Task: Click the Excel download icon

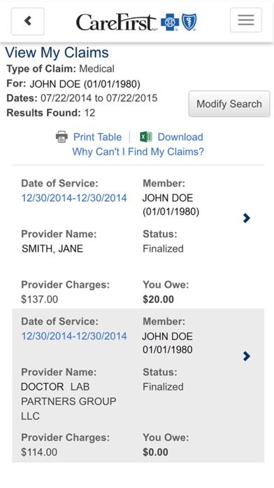Action: coord(146,137)
